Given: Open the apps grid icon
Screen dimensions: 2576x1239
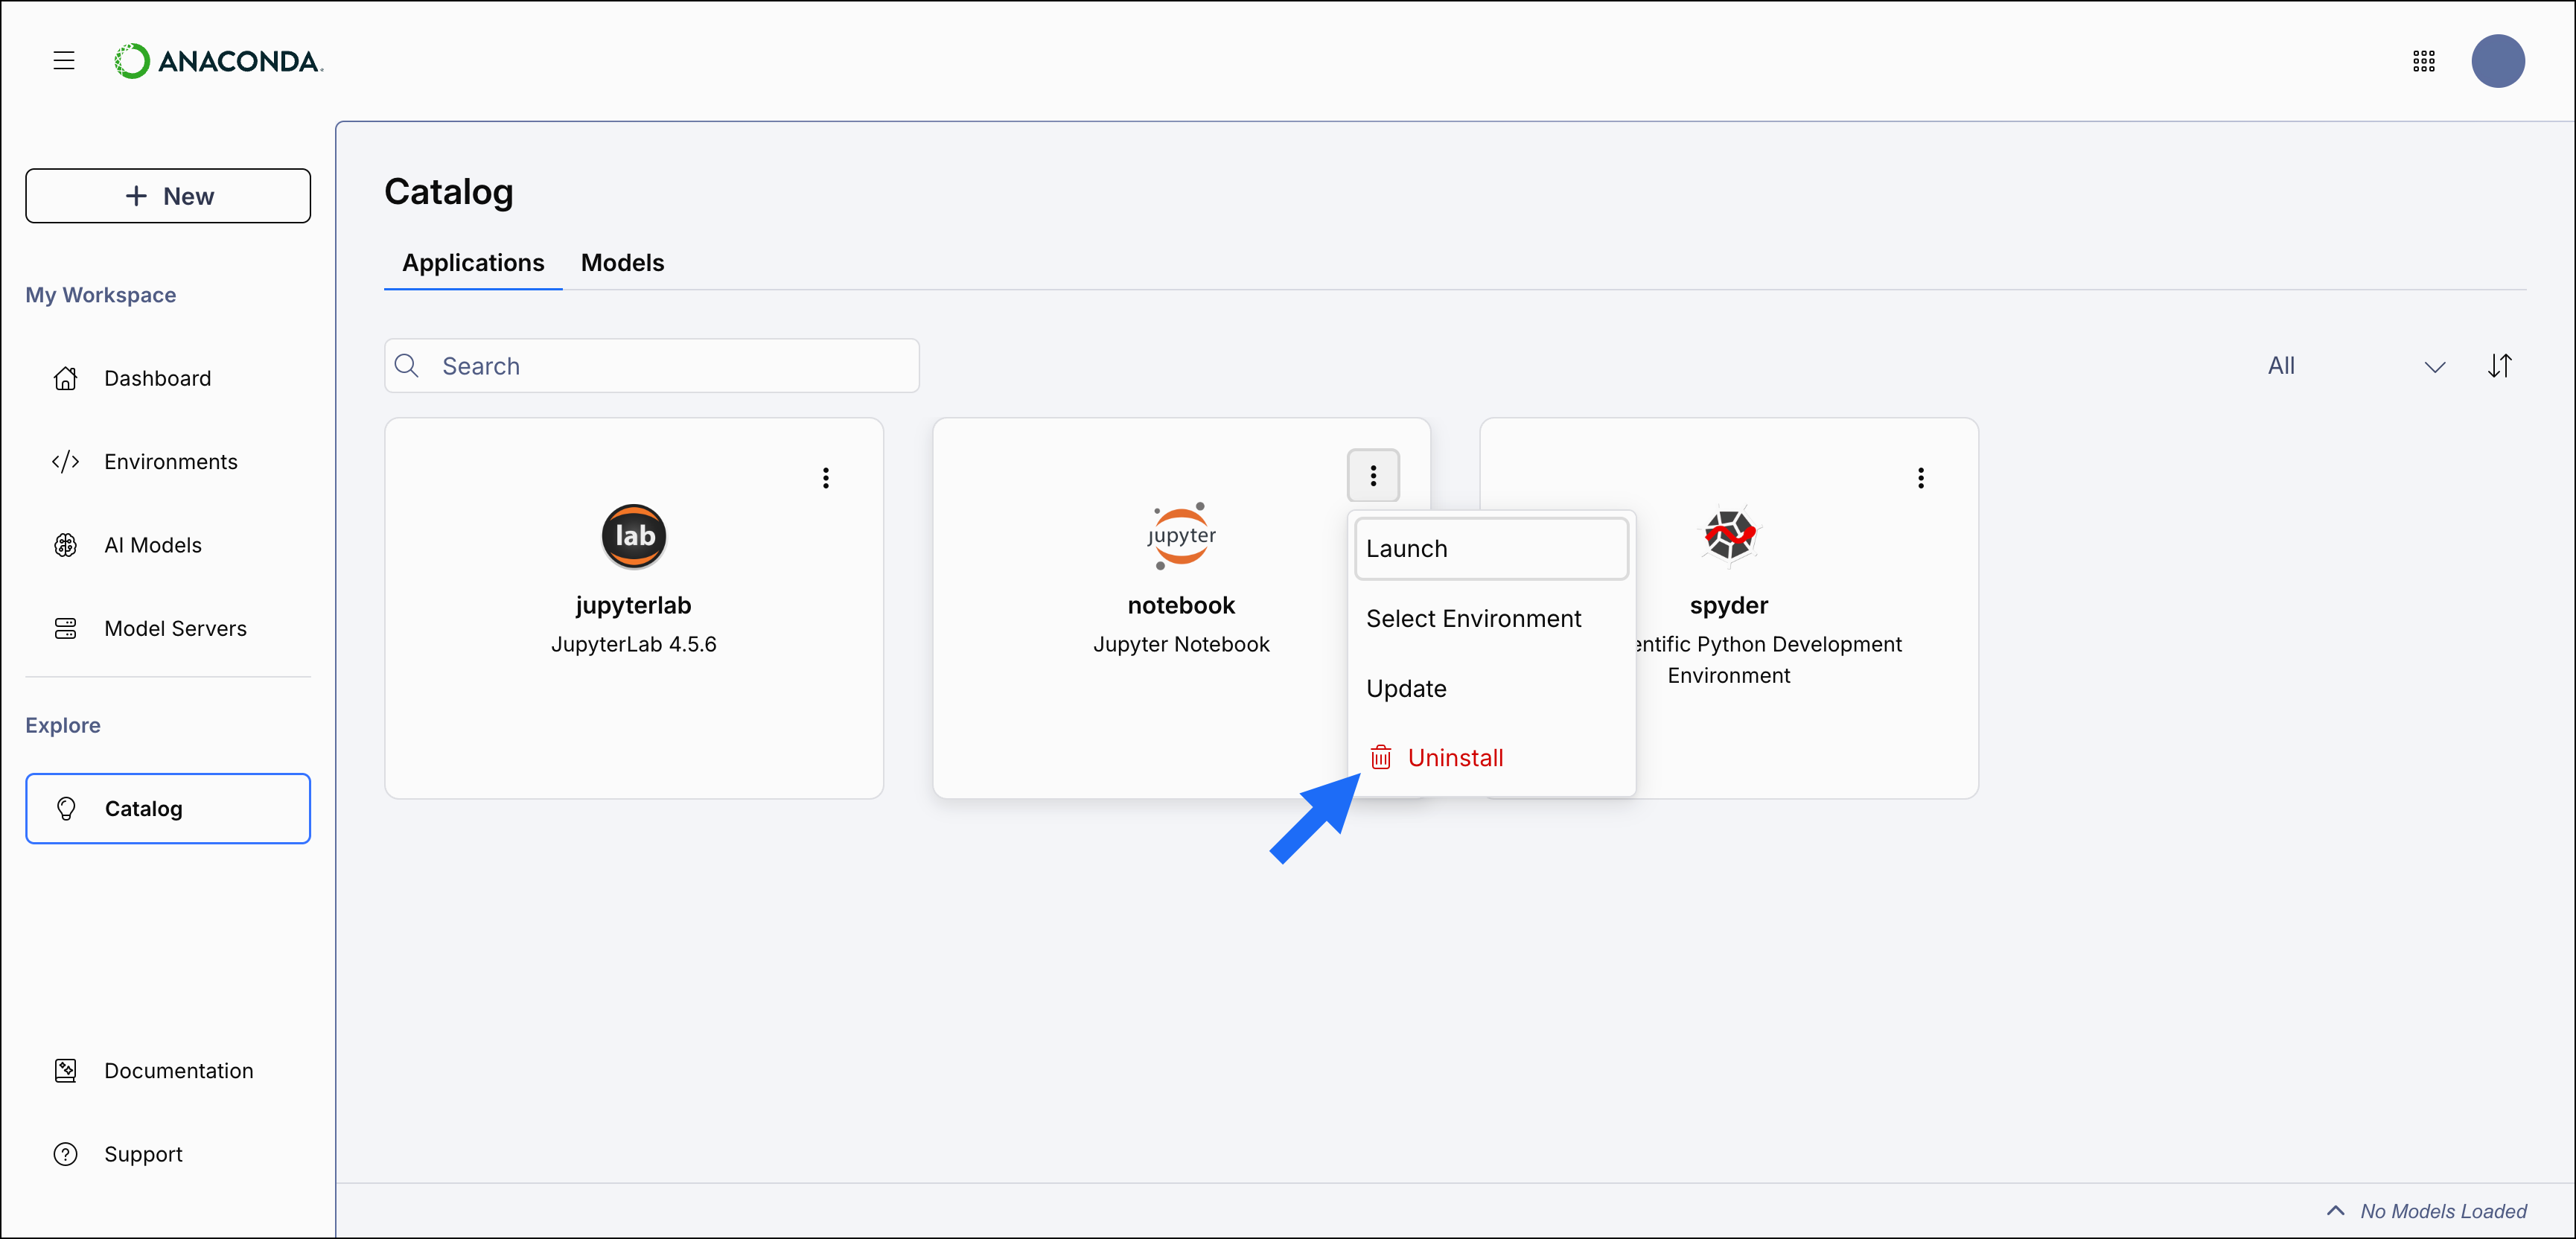Looking at the screenshot, I should tap(2423, 61).
